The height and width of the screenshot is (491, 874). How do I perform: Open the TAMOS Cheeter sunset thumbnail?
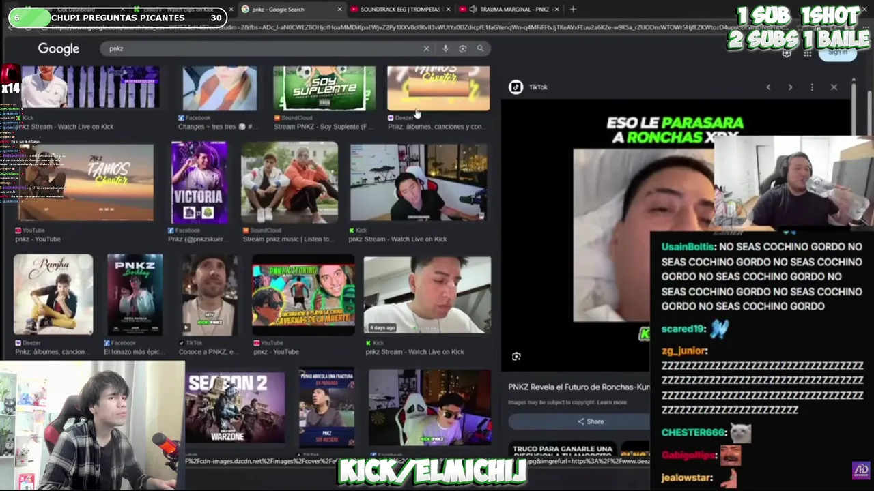click(85, 182)
